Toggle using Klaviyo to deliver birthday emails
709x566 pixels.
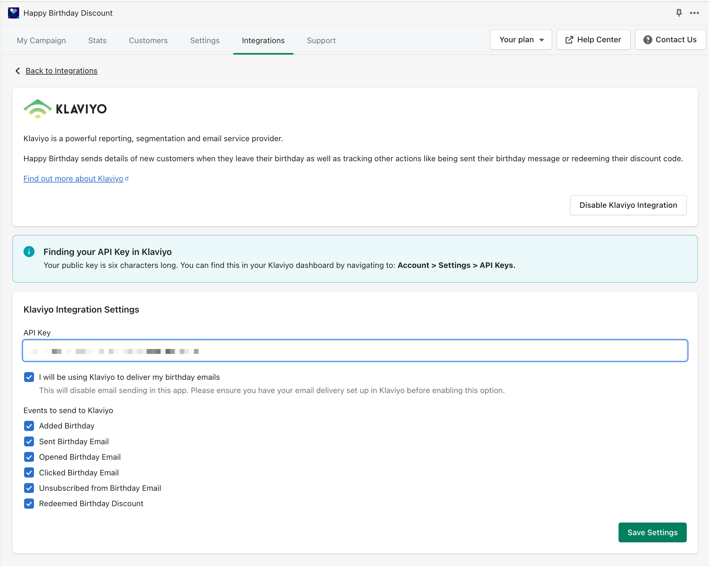point(29,377)
